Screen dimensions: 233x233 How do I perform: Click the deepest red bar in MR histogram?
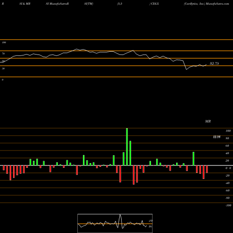(134, 175)
